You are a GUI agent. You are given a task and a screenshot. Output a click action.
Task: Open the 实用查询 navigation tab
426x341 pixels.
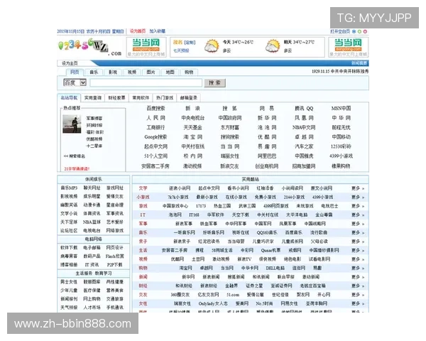point(93,98)
